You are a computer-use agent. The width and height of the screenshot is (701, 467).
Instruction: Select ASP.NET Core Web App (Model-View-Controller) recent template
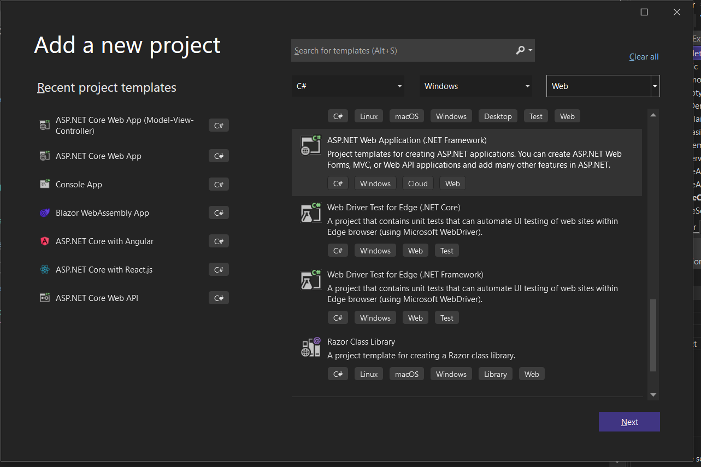point(134,126)
